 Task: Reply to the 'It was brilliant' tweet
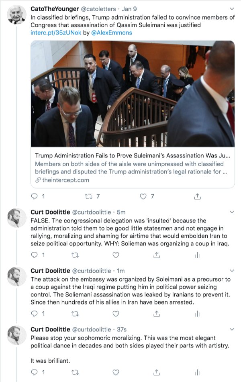coord(34,372)
